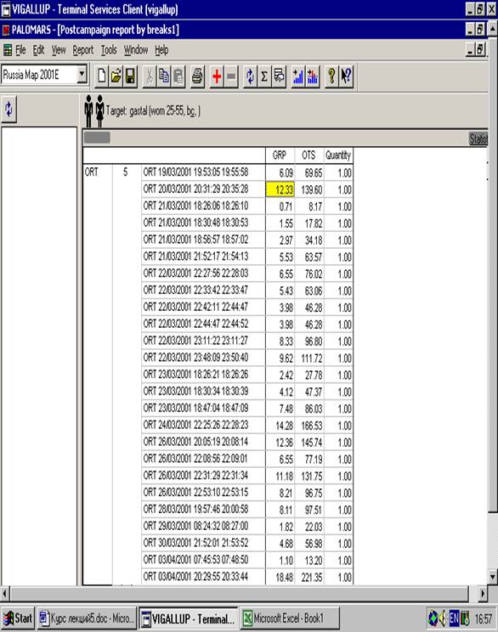Click the horizontal scrollbar right arrow
Screen dimensions: 498x632
[483, 594]
